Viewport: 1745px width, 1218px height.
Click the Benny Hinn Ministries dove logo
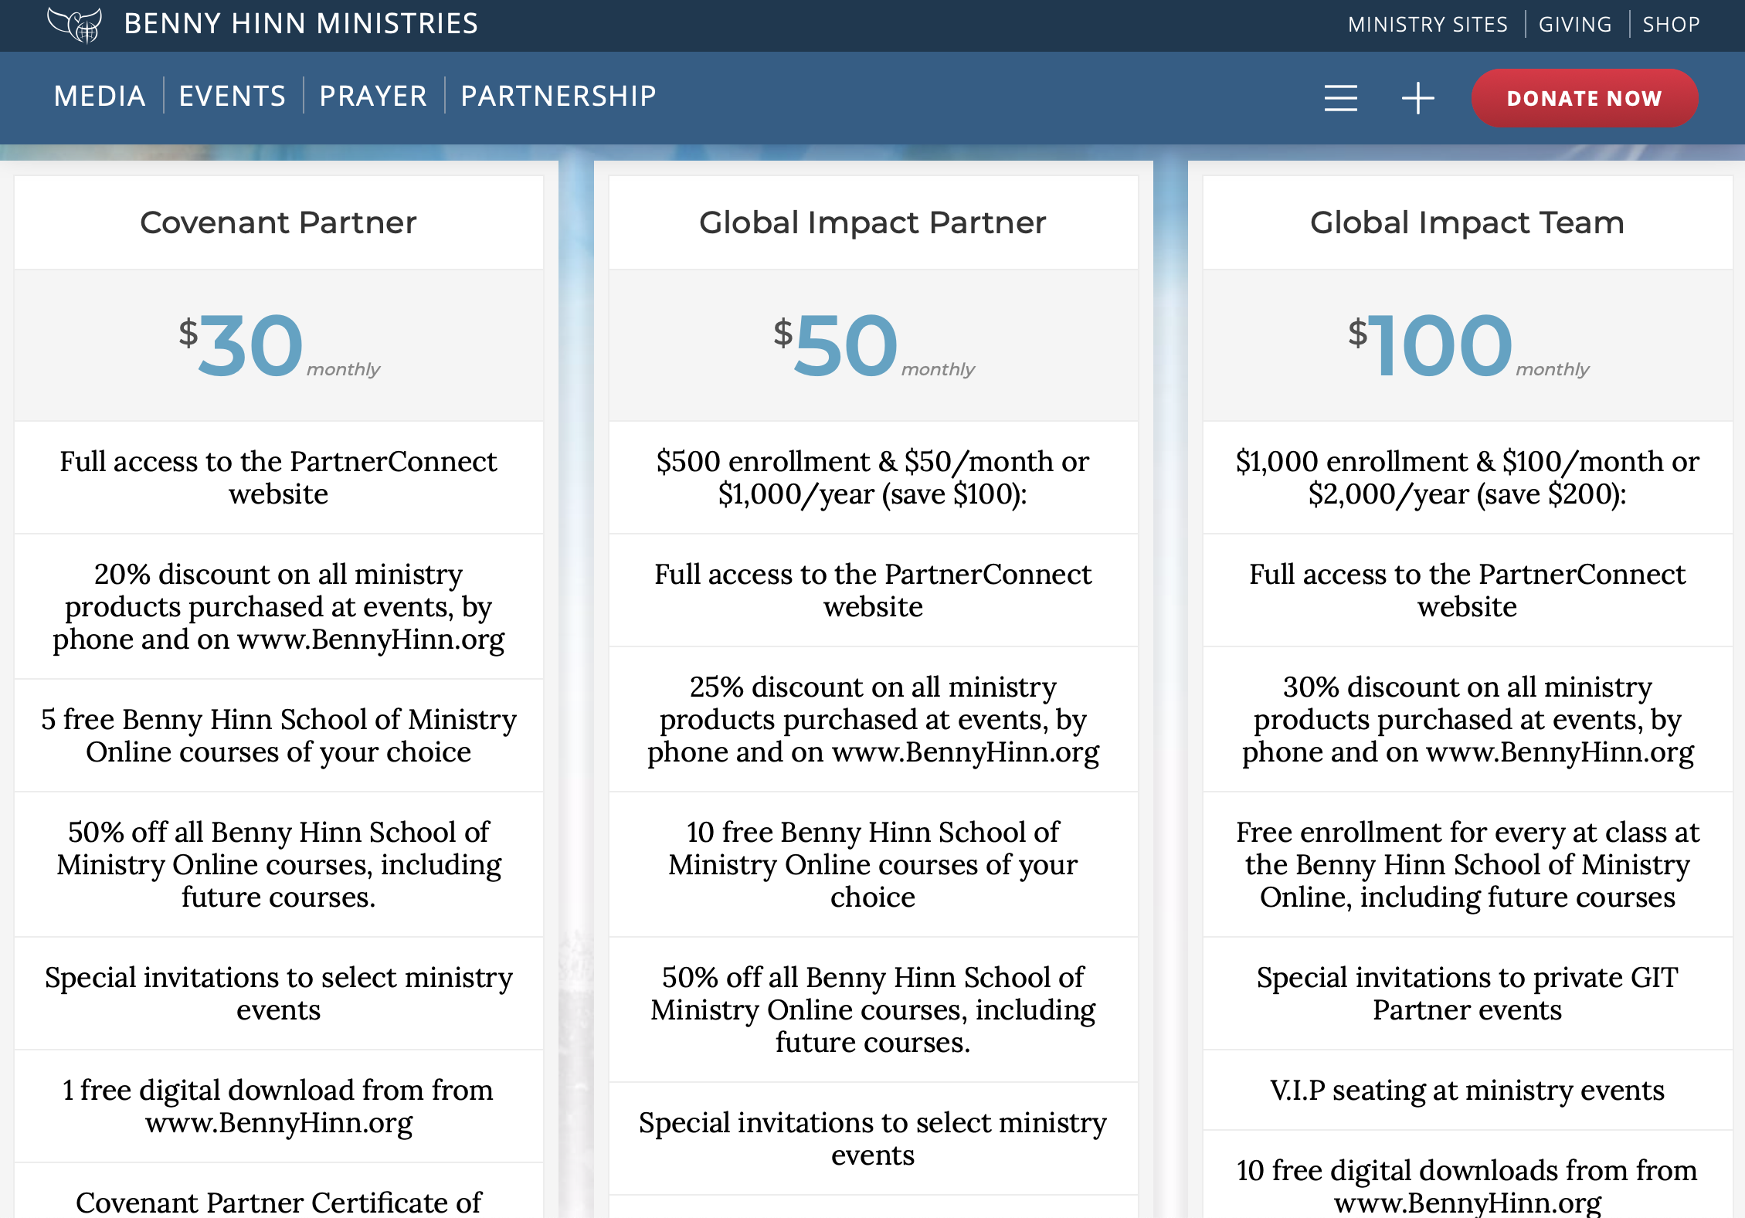[74, 24]
